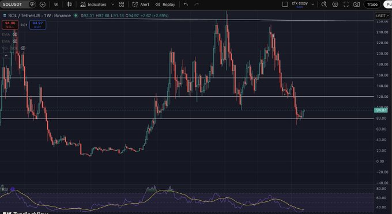Open indicator templates grid icon
Image resolution: width=392 pixels, height=214 pixels.
122,4
